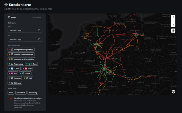Toggle Tram transport filter

27,69
